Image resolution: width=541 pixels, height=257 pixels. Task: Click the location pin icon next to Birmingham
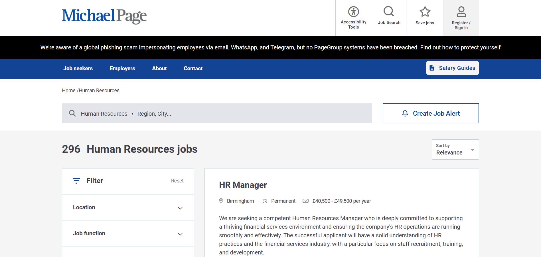click(x=221, y=201)
